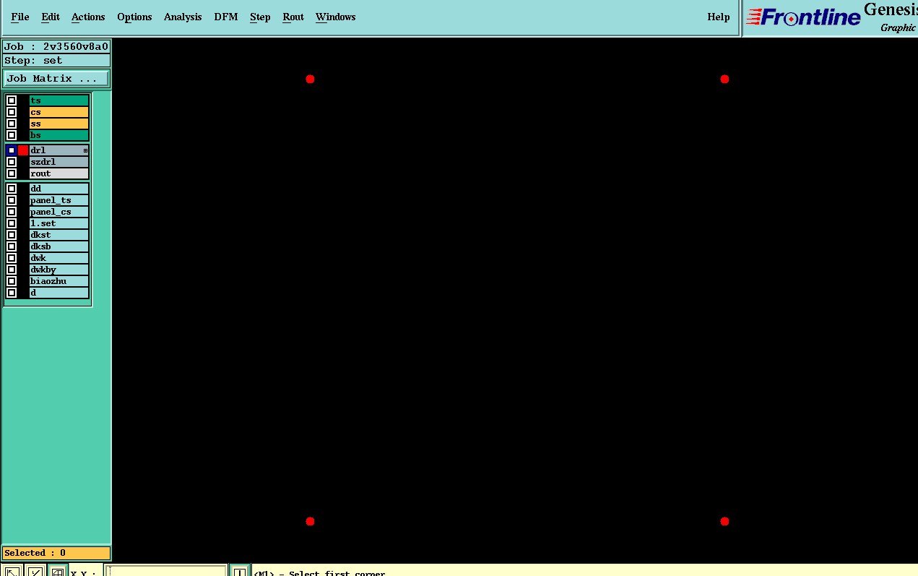Image resolution: width=918 pixels, height=576 pixels.
Task: Select the ss layer name
Action: coord(59,124)
